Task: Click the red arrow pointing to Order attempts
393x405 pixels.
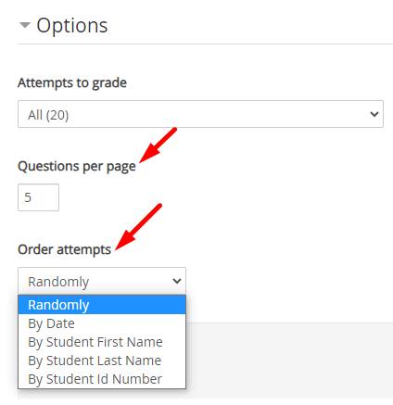Action: [138, 227]
